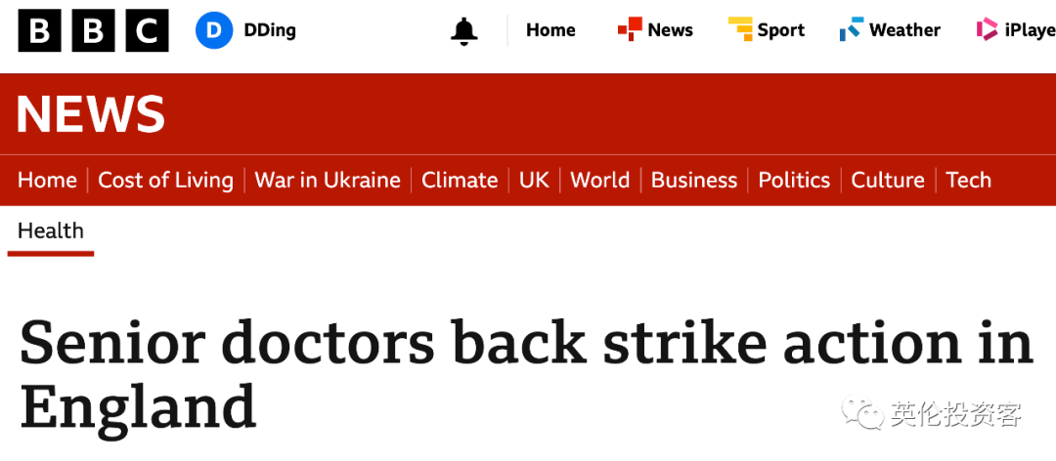Viewport: 1056px width, 461px height.
Task: Select the UK news section
Action: 534,180
